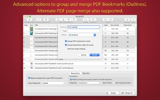
Task: Click page count 102 cell
Action: pos(127,51)
